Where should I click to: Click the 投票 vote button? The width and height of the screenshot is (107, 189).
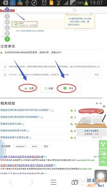(29, 88)
